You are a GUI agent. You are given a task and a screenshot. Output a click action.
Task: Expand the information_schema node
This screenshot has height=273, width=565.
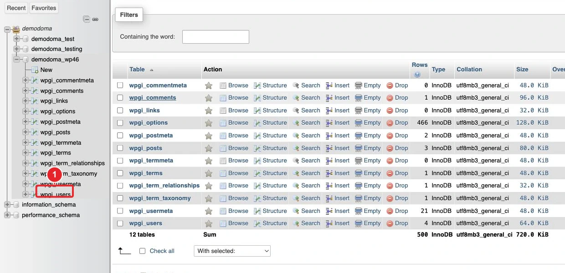pyautogui.click(x=7, y=205)
